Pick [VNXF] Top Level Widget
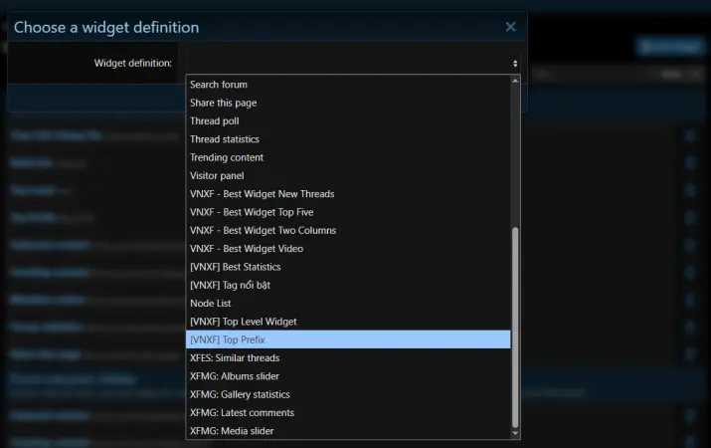Viewport: 711px width, 448px height. coord(244,322)
